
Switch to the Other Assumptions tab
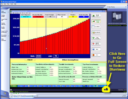(70, 60)
